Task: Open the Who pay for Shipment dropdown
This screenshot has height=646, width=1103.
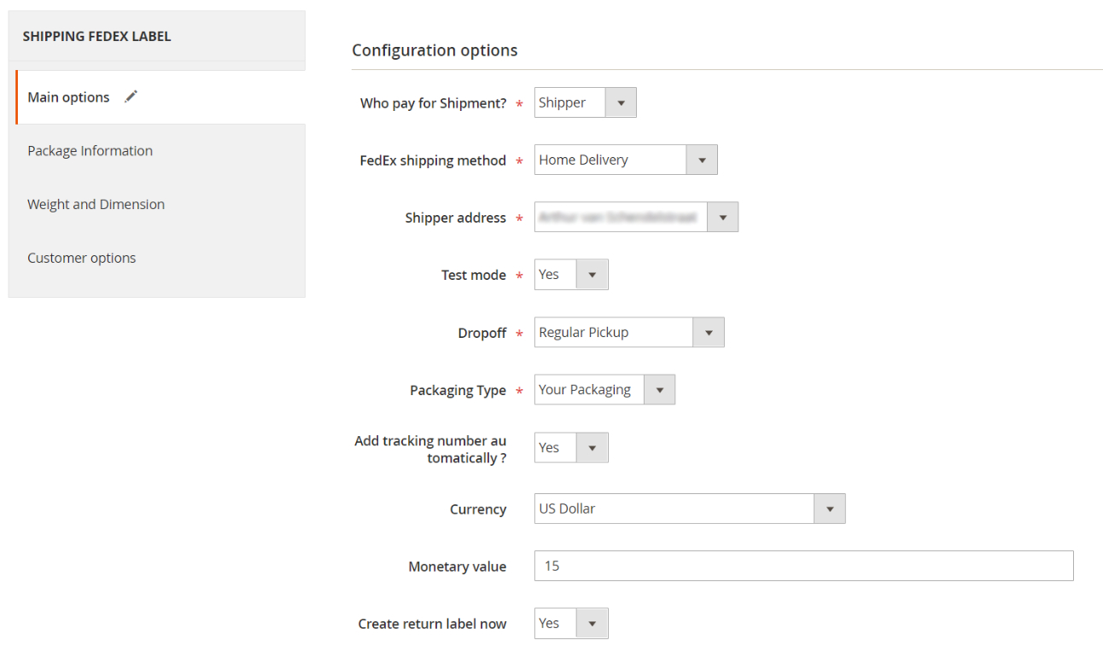Action: coord(585,102)
